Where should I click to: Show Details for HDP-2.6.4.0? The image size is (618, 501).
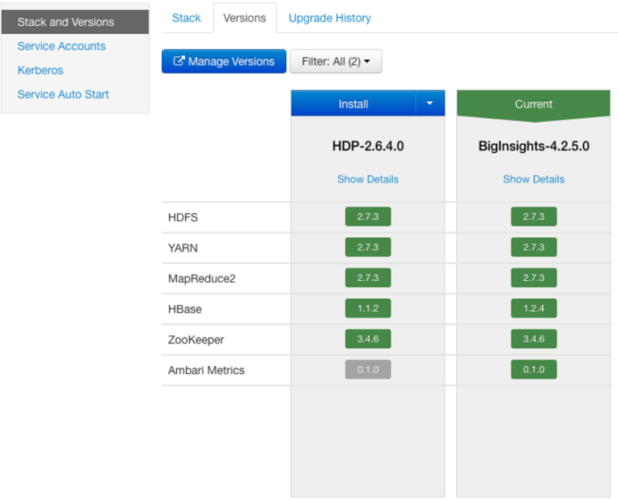click(x=368, y=179)
